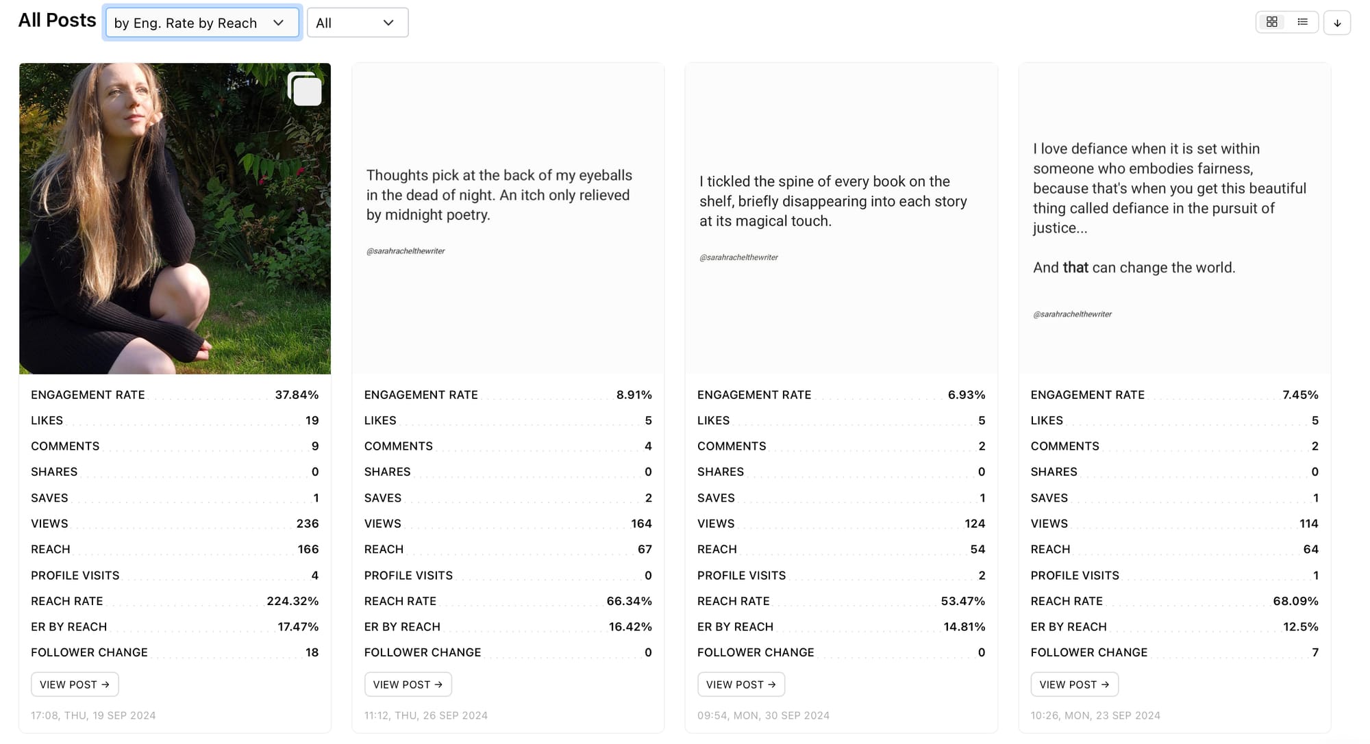Click the FOLLOWER CHANGE value showing 18

(x=314, y=652)
